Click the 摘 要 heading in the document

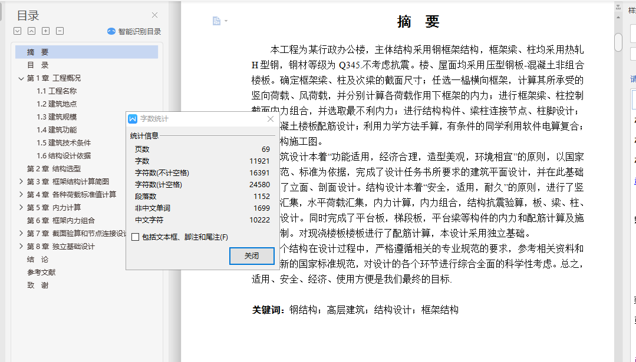(418, 21)
